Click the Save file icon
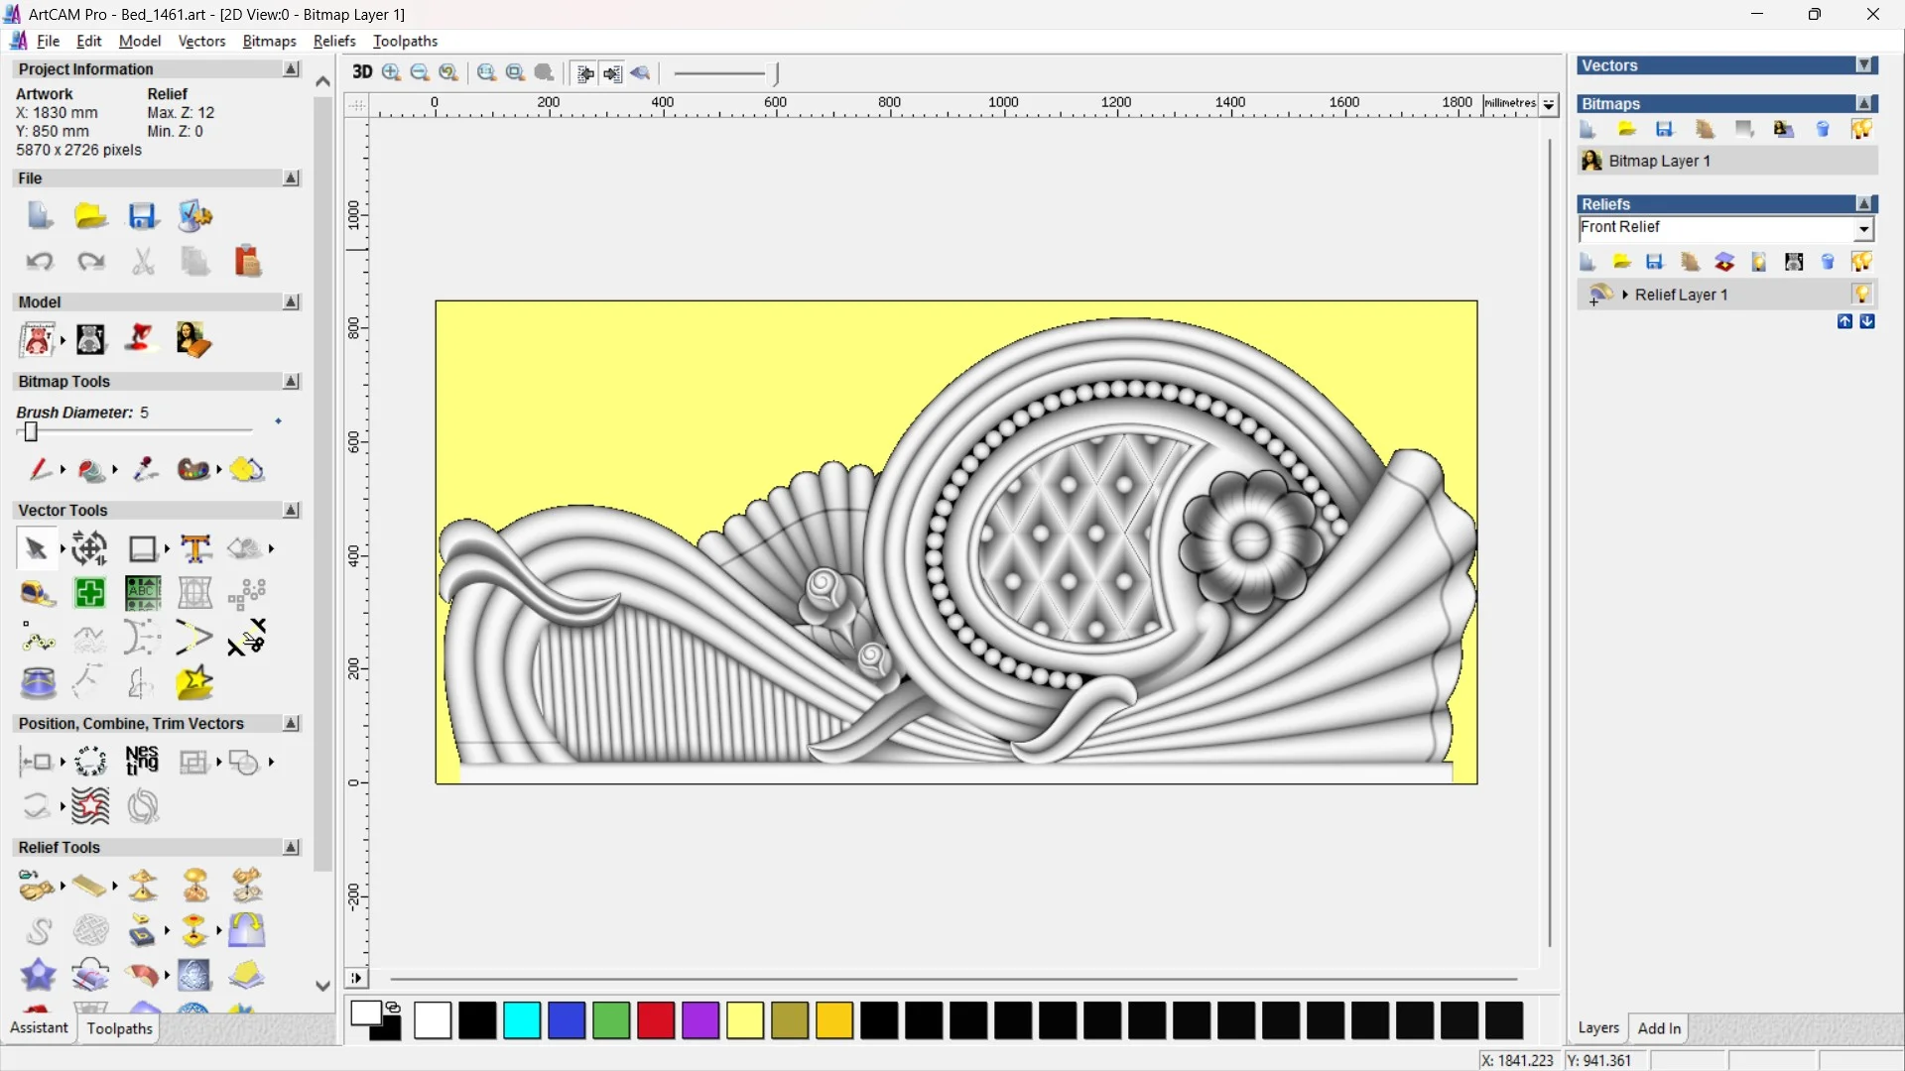 142,216
